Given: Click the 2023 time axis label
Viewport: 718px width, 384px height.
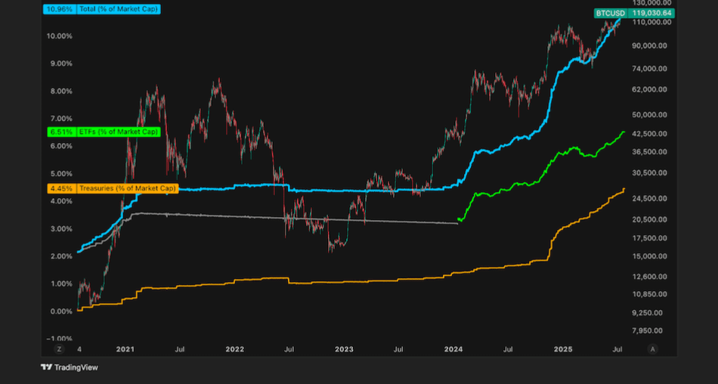Looking at the screenshot, I should (344, 349).
